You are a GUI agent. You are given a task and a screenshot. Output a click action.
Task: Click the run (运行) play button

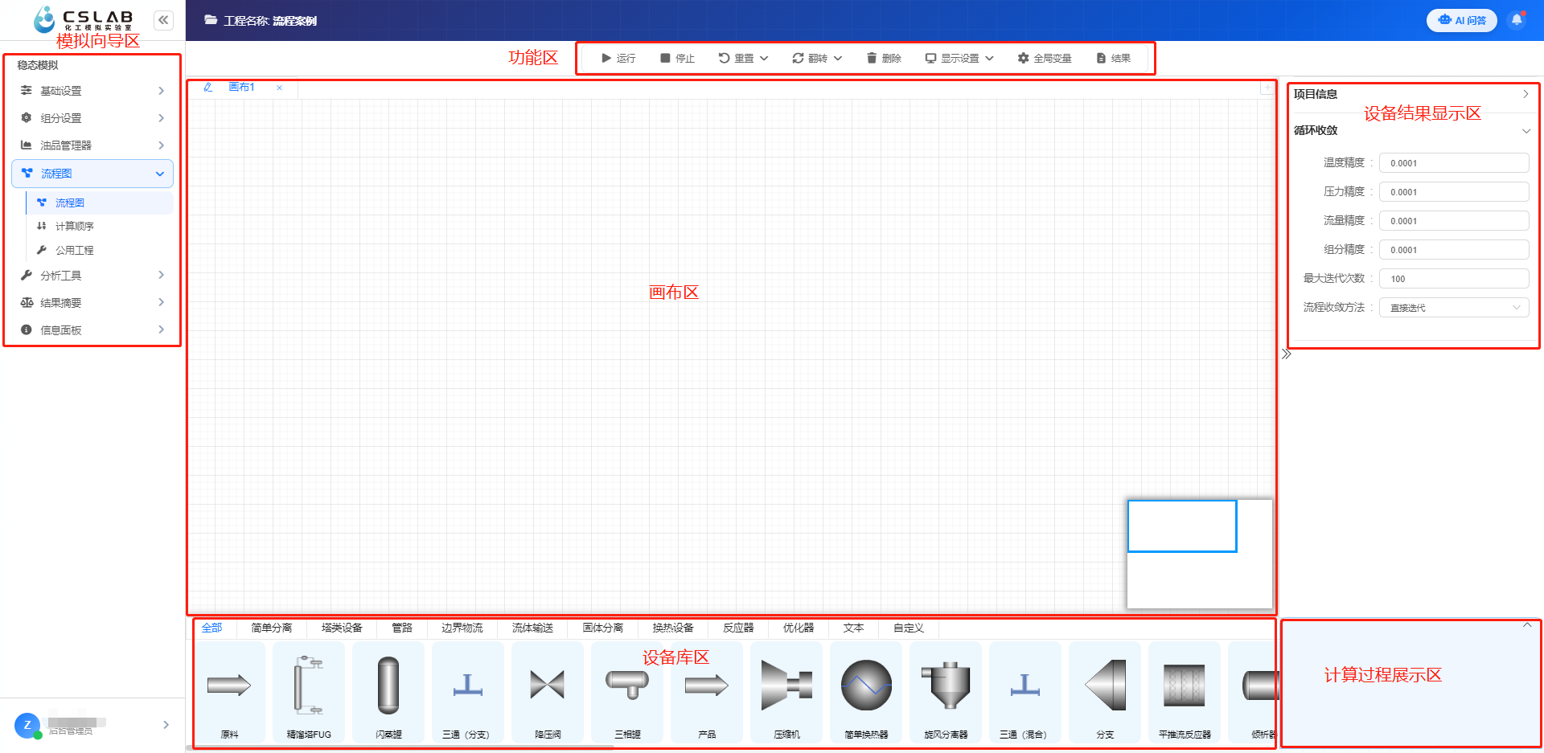point(618,58)
